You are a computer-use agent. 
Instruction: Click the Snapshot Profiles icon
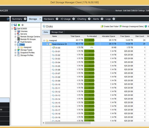click(18, 53)
